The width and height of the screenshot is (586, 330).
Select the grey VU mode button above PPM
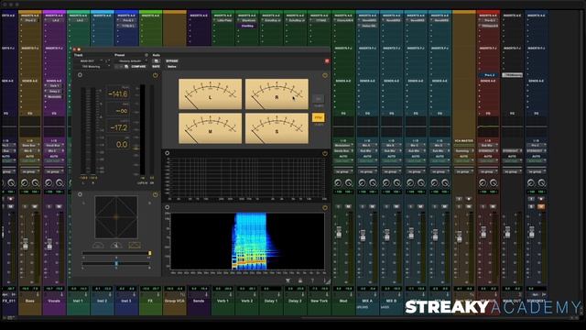coord(318,99)
